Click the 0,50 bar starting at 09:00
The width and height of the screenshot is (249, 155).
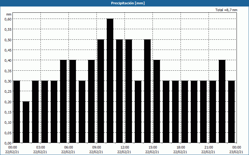(101, 91)
